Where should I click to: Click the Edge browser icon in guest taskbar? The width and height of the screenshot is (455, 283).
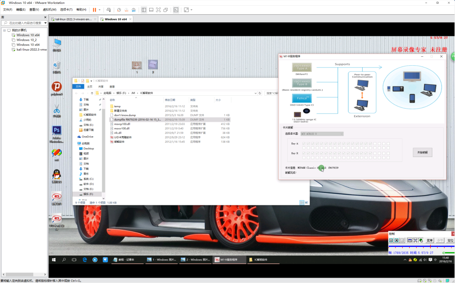84,259
